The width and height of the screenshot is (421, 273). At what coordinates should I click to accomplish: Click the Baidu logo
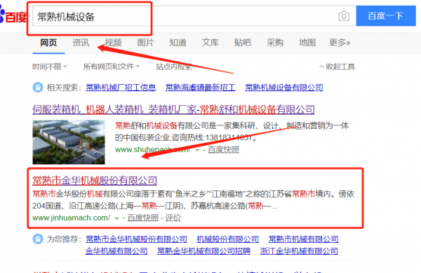coord(13,16)
